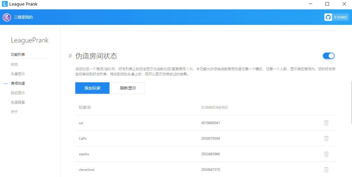Viewport: 352px width, 177px height.
Task: Select the uzi player name cell
Action: tap(81, 123)
